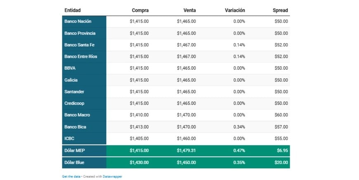The image size is (359, 180).
Task: Click the Entidad column header
Action: point(73,10)
